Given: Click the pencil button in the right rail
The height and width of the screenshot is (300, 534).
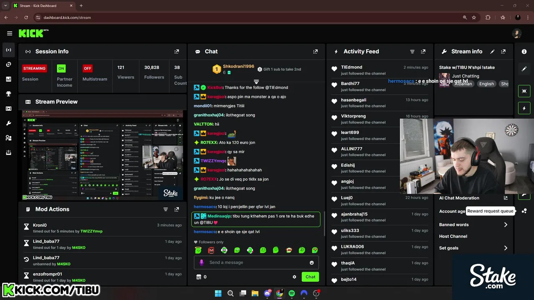Looking at the screenshot, I should (x=524, y=69).
